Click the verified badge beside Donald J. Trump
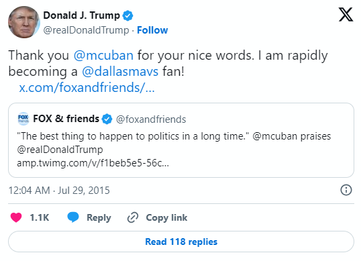The image size is (361, 261). pyautogui.click(x=127, y=15)
